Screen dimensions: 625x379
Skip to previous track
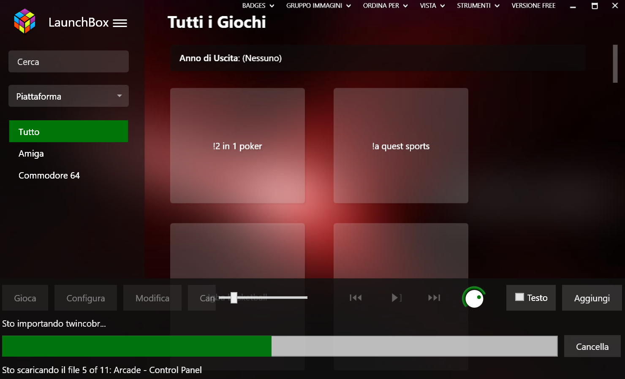click(x=356, y=298)
